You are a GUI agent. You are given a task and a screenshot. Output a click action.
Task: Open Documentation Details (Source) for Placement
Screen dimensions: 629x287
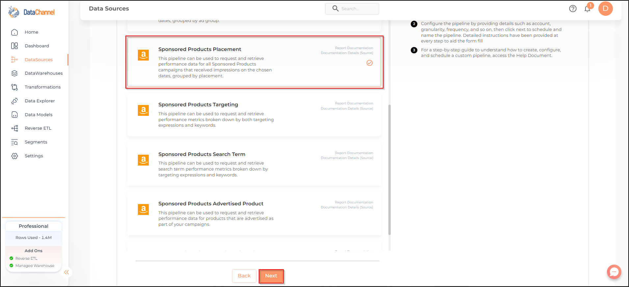(x=347, y=53)
